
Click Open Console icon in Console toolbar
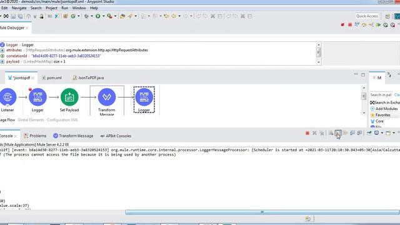(388, 133)
